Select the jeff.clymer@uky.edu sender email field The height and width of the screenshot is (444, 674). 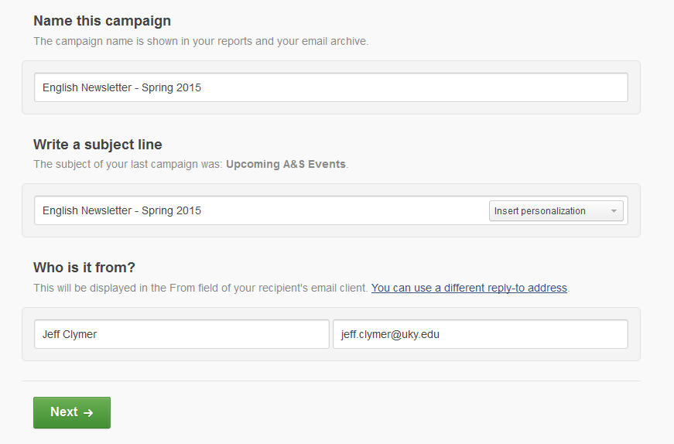[x=480, y=334]
